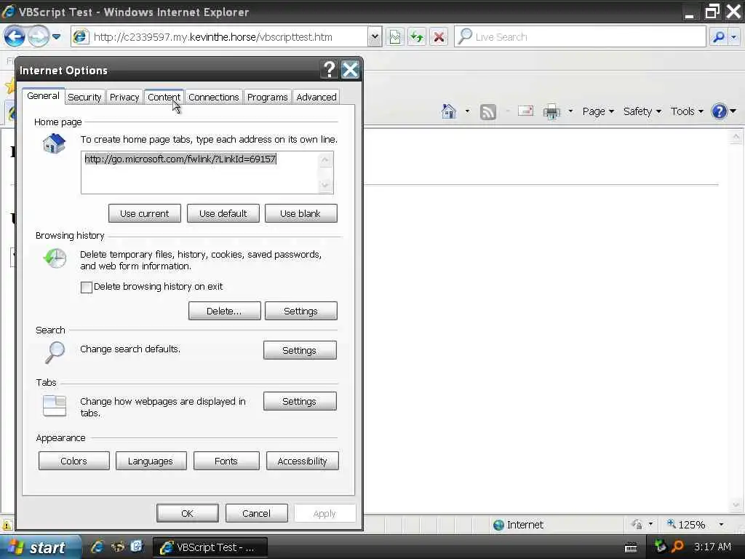Click the Use default button
Image resolution: width=745 pixels, height=559 pixels.
click(223, 213)
